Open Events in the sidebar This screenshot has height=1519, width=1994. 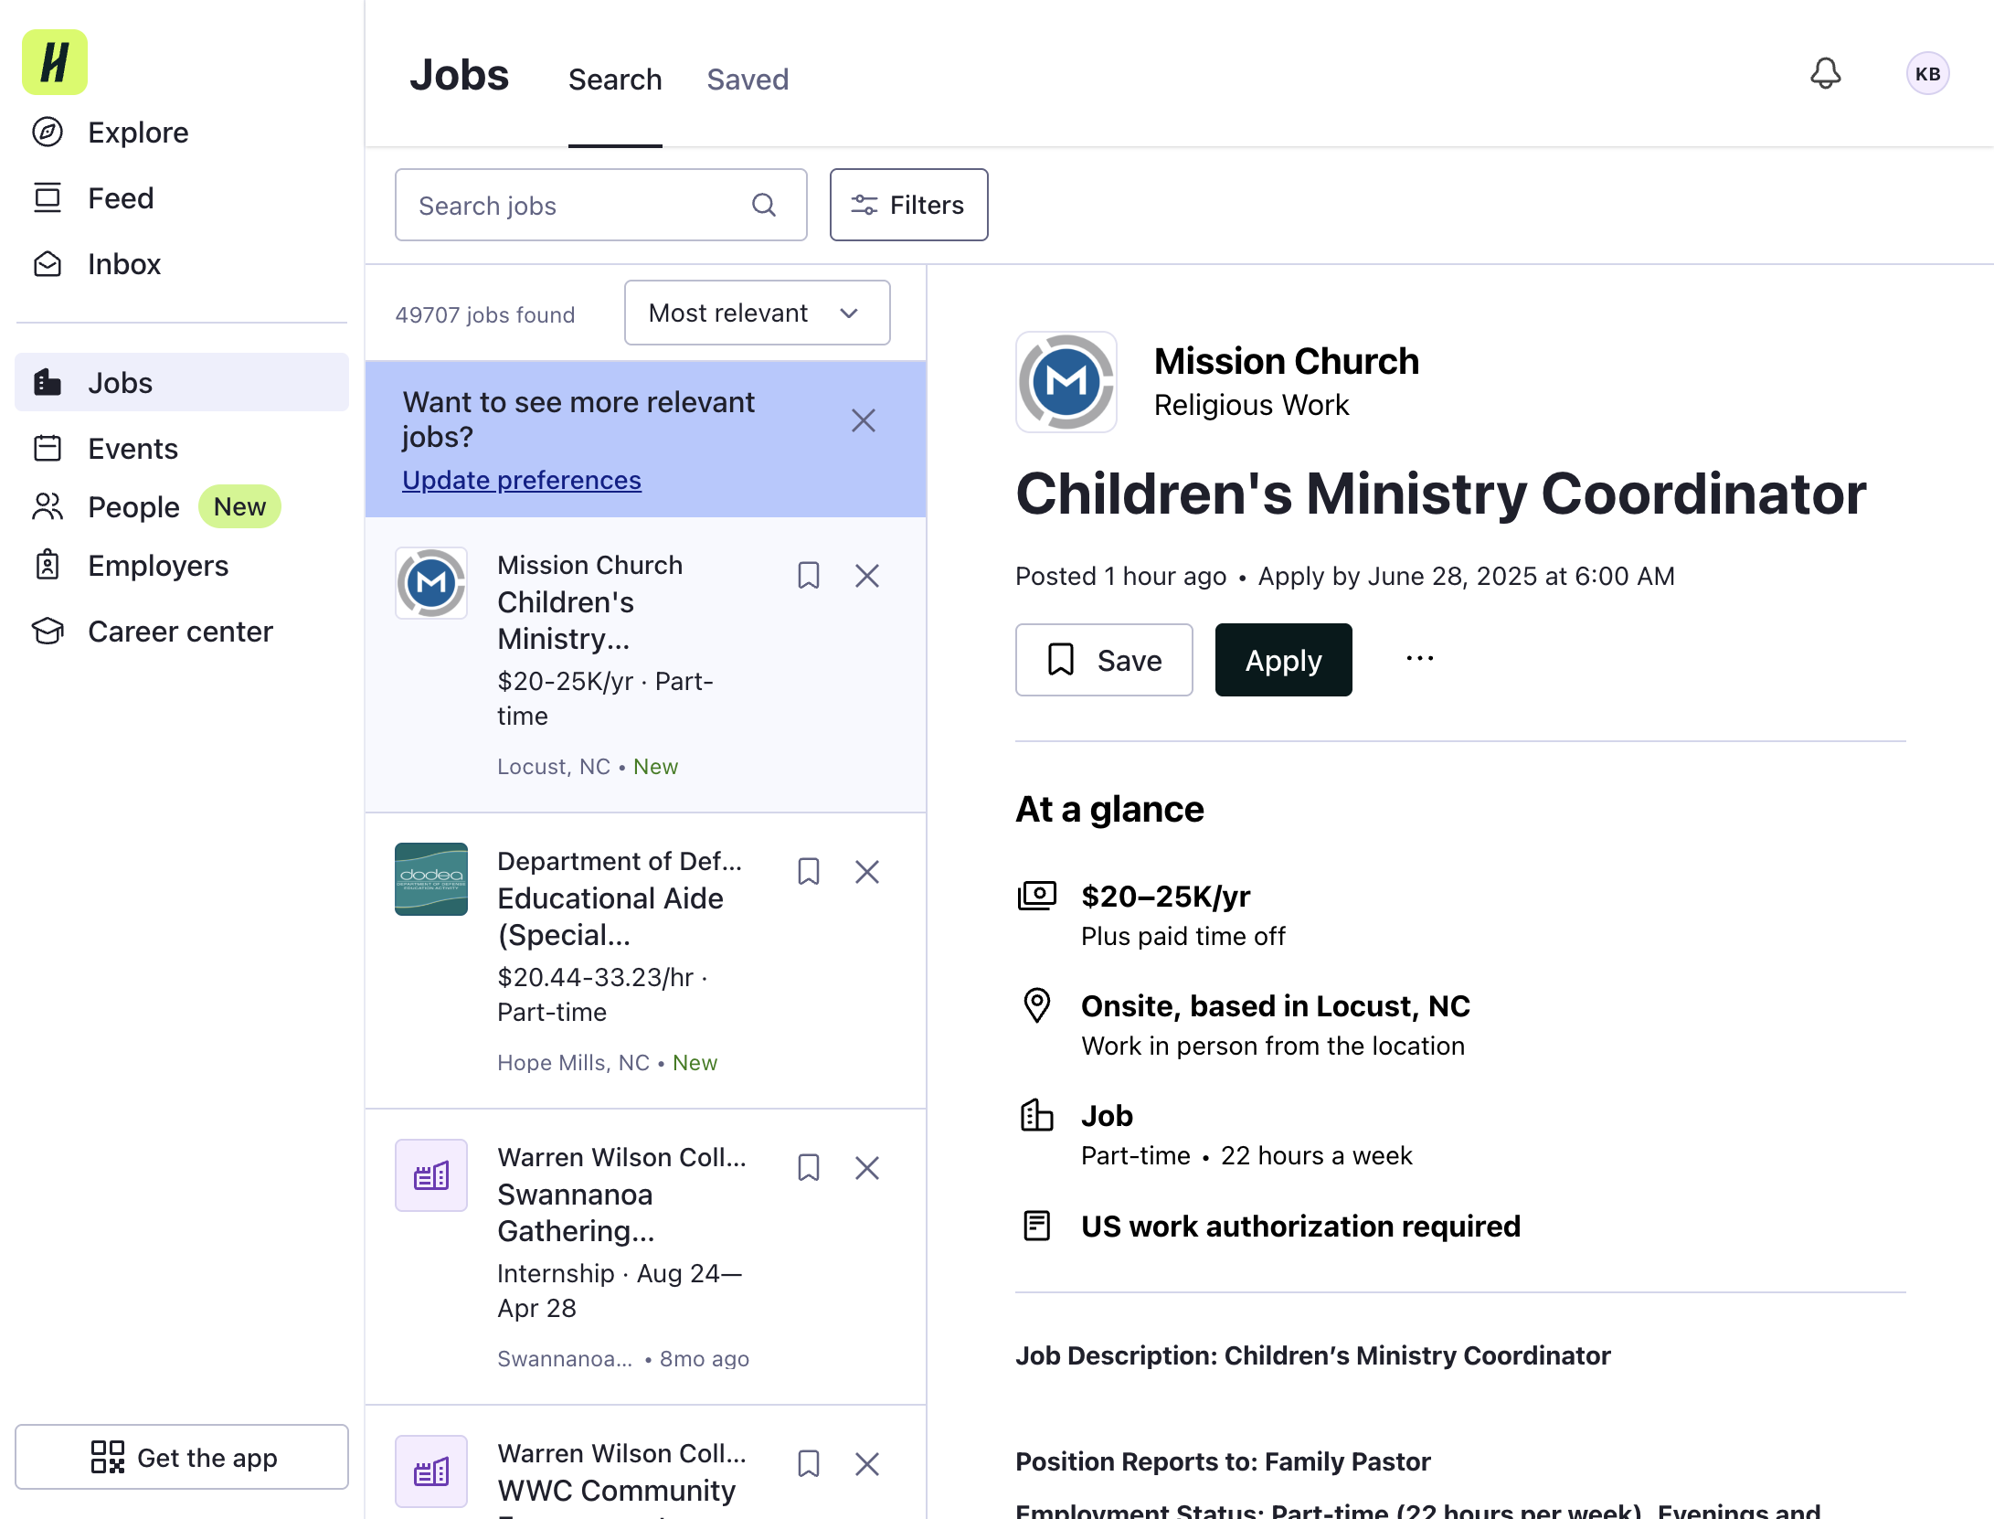tap(105, 449)
